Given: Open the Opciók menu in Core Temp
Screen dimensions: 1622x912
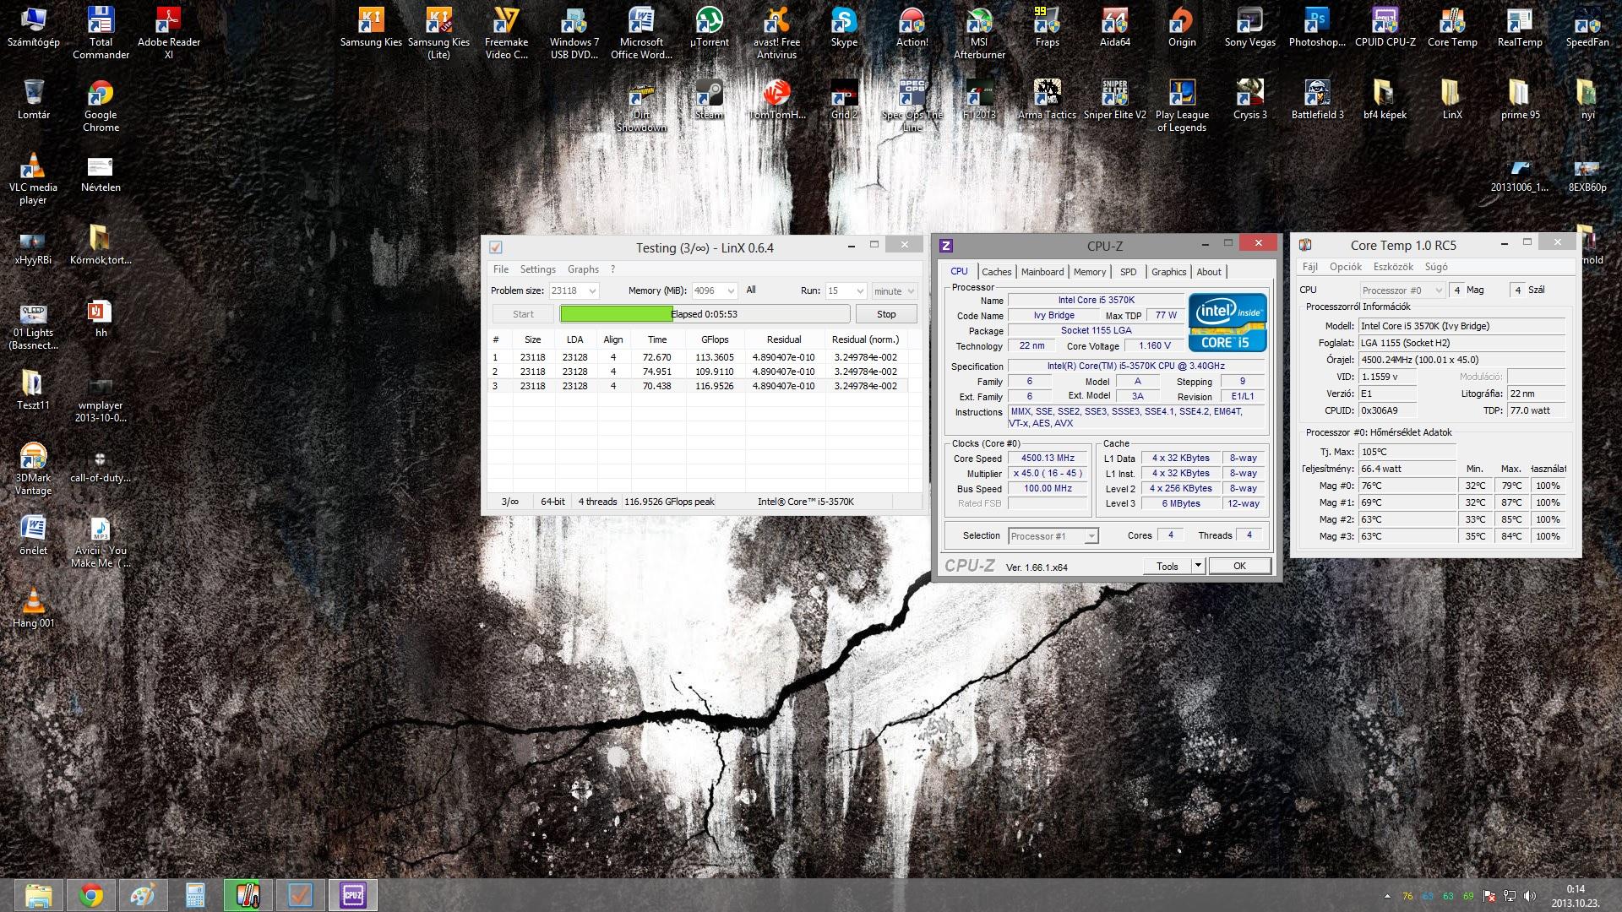Looking at the screenshot, I should 1345,267.
